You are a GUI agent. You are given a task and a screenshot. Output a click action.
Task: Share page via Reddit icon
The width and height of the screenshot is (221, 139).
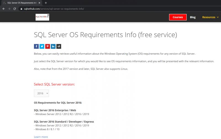[x=59, y=46]
